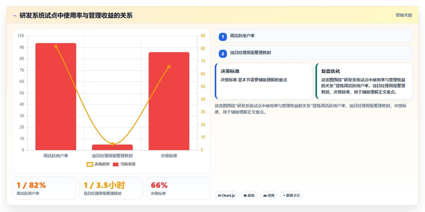The width and height of the screenshot is (425, 212).
Task: Select the 项目经理周报整理耗时 list item
Action: pos(314,53)
